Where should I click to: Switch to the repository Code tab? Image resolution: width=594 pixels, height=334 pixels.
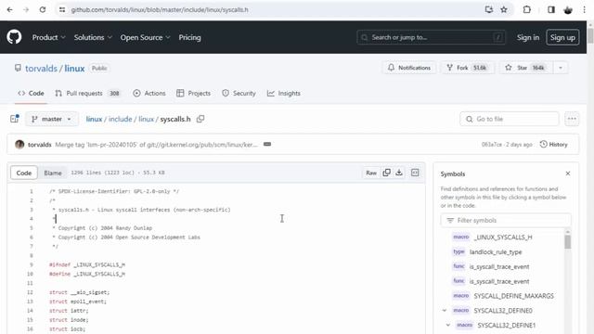pos(31,93)
